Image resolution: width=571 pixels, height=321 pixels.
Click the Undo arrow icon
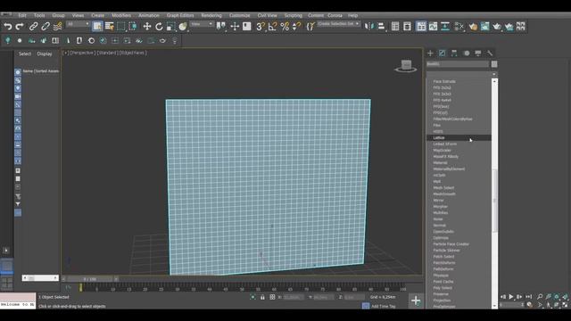(x=8, y=26)
